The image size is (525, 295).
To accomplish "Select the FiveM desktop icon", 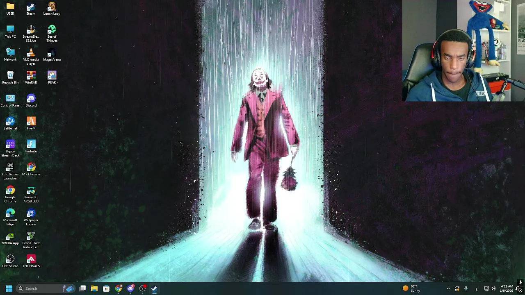I will 31,124.
